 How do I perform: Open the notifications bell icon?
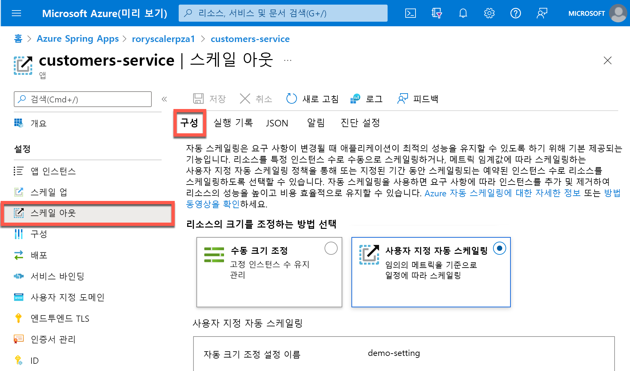463,13
